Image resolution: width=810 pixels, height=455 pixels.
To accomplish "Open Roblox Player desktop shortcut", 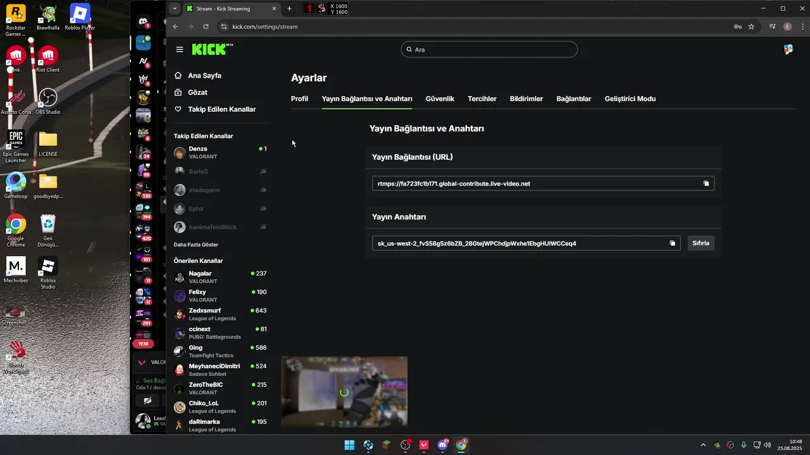I will click(x=80, y=17).
